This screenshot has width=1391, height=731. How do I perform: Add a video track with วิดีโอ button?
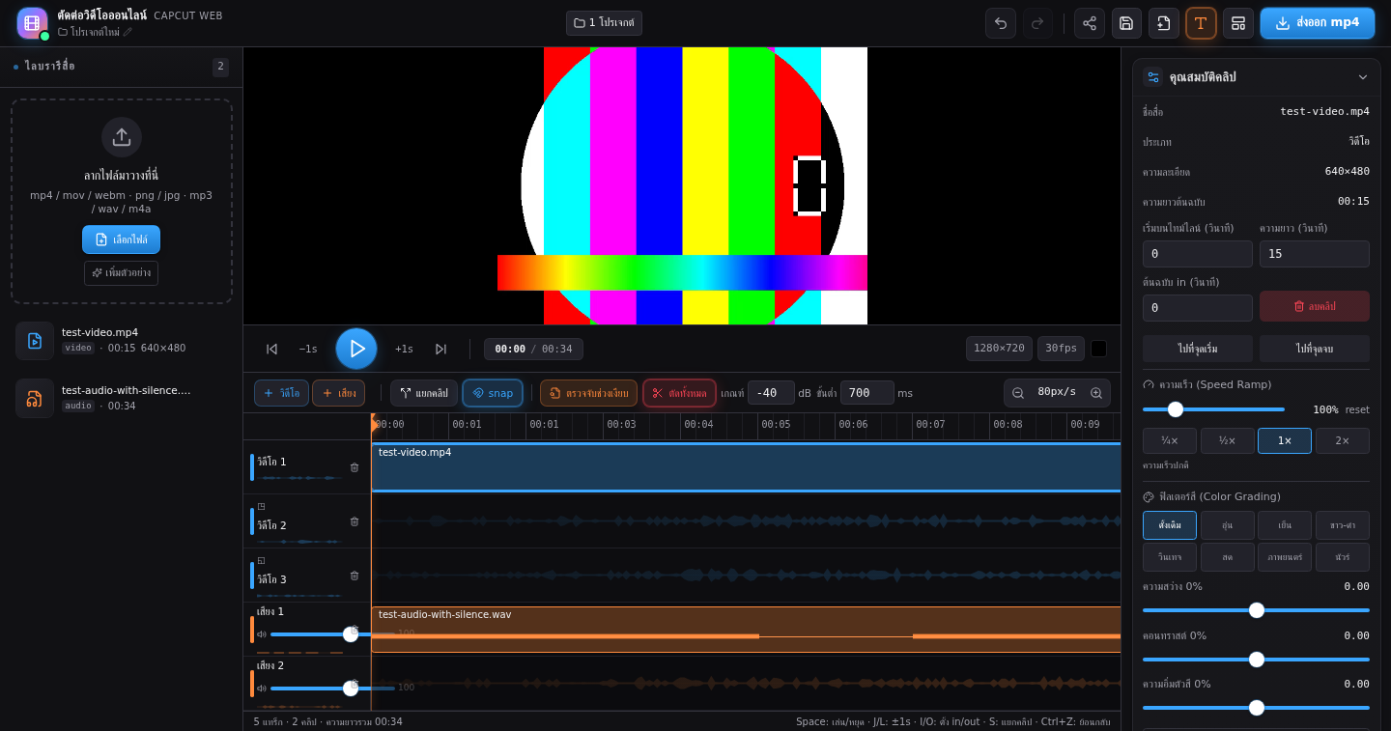(x=281, y=393)
